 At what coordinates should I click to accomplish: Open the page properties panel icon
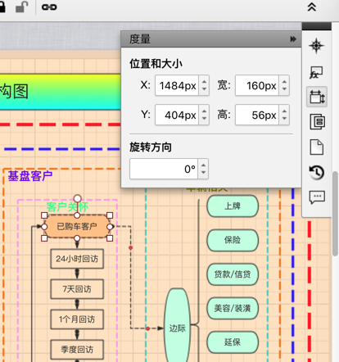[x=317, y=147]
